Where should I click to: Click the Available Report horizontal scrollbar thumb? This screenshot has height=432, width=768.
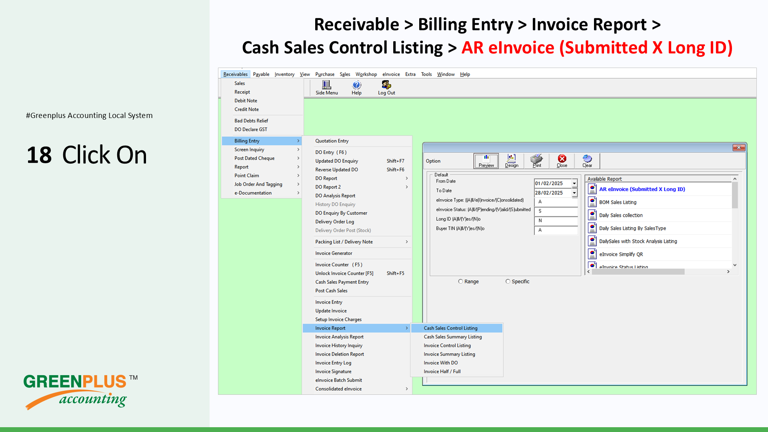tap(638, 272)
